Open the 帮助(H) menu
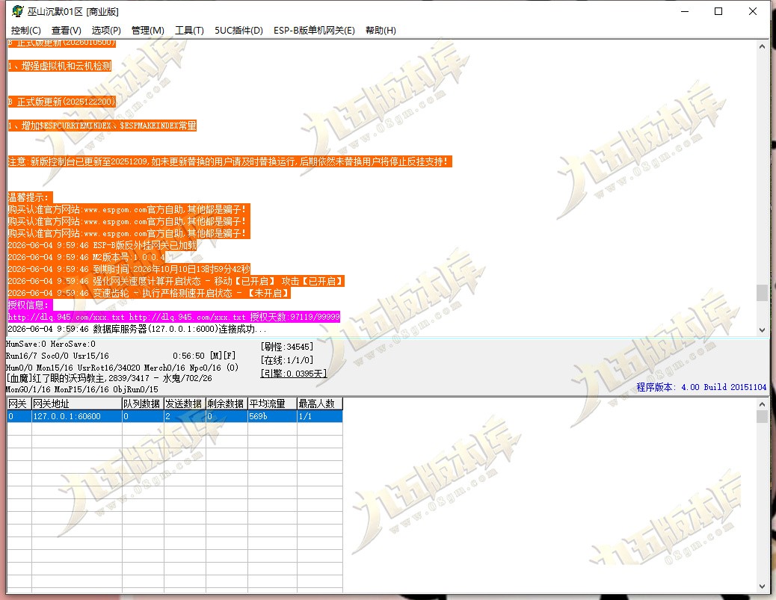 381,30
